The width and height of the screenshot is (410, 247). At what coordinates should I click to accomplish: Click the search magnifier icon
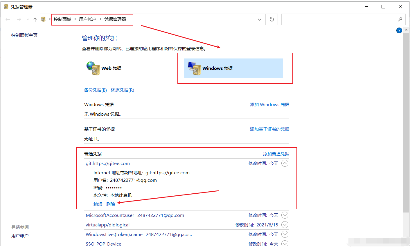pyautogui.click(x=400, y=19)
